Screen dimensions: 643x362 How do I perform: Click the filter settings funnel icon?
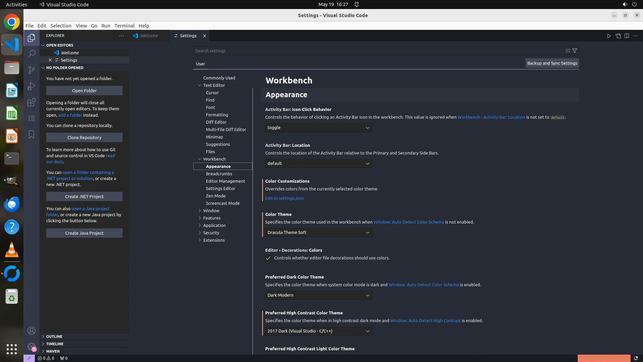[x=575, y=51]
